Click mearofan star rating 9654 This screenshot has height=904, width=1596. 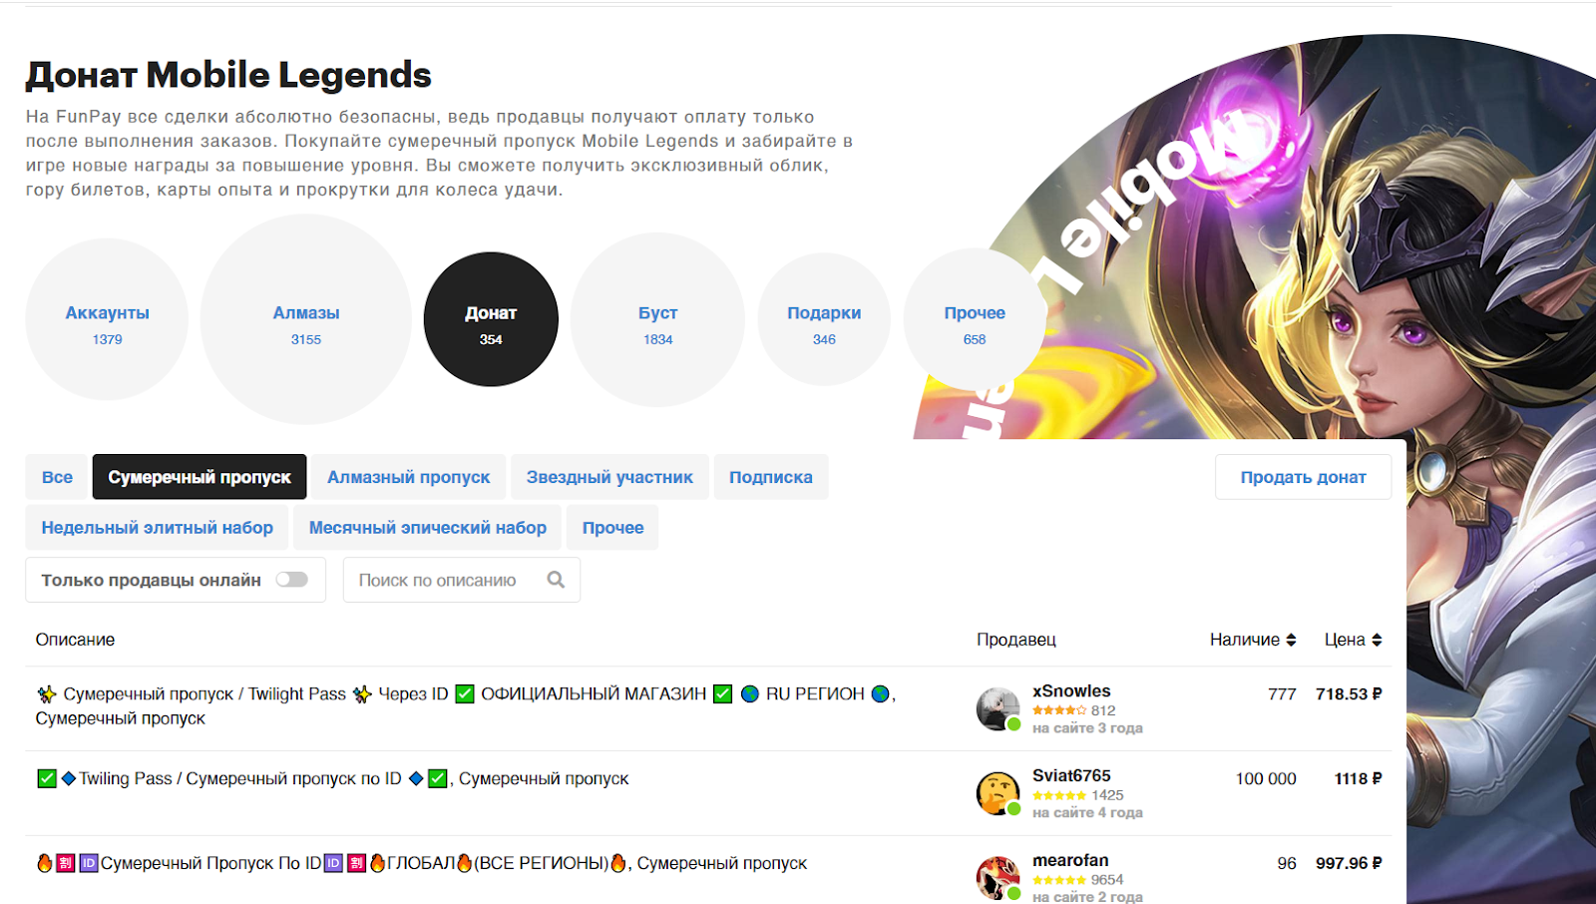pos(1077,880)
